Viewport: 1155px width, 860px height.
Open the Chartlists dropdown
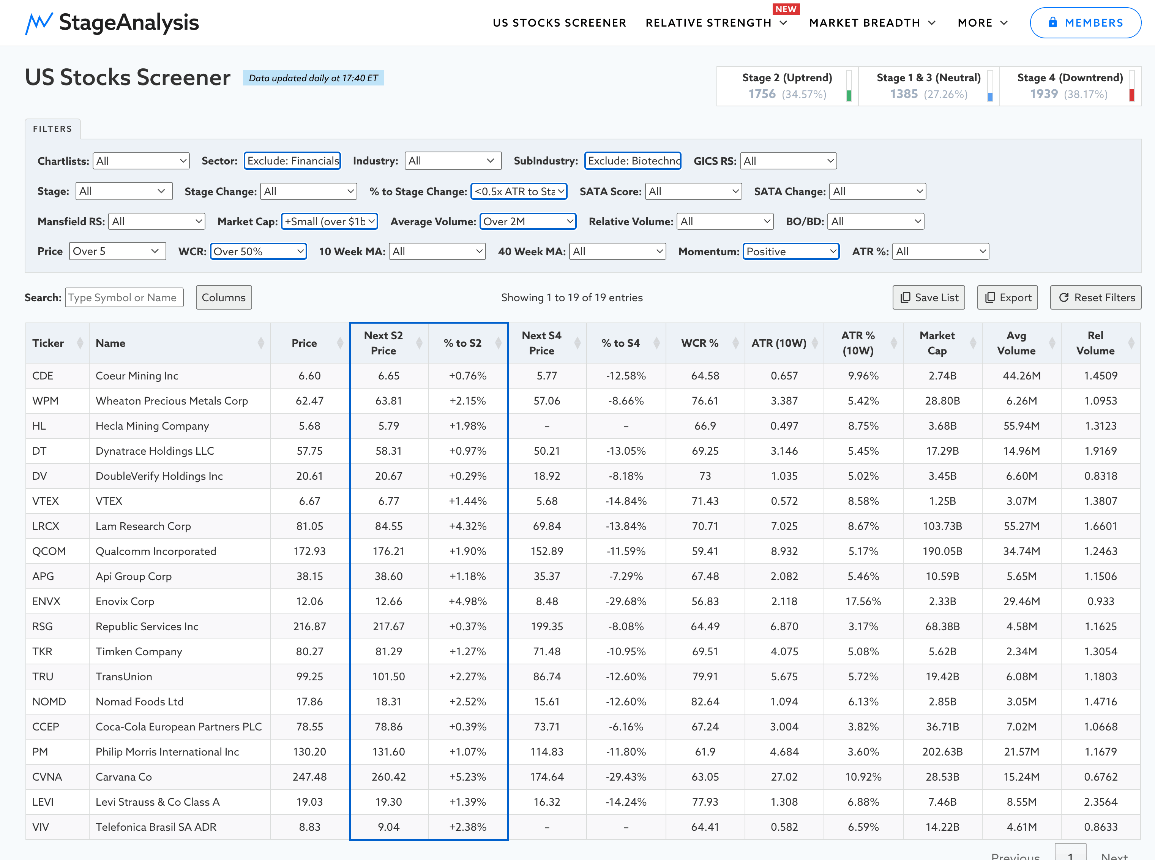141,161
